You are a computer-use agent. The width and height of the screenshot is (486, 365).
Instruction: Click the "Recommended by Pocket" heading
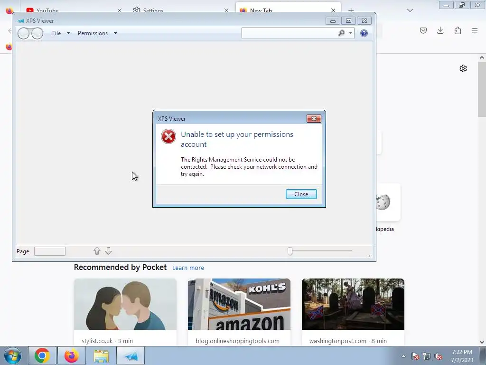click(x=120, y=267)
